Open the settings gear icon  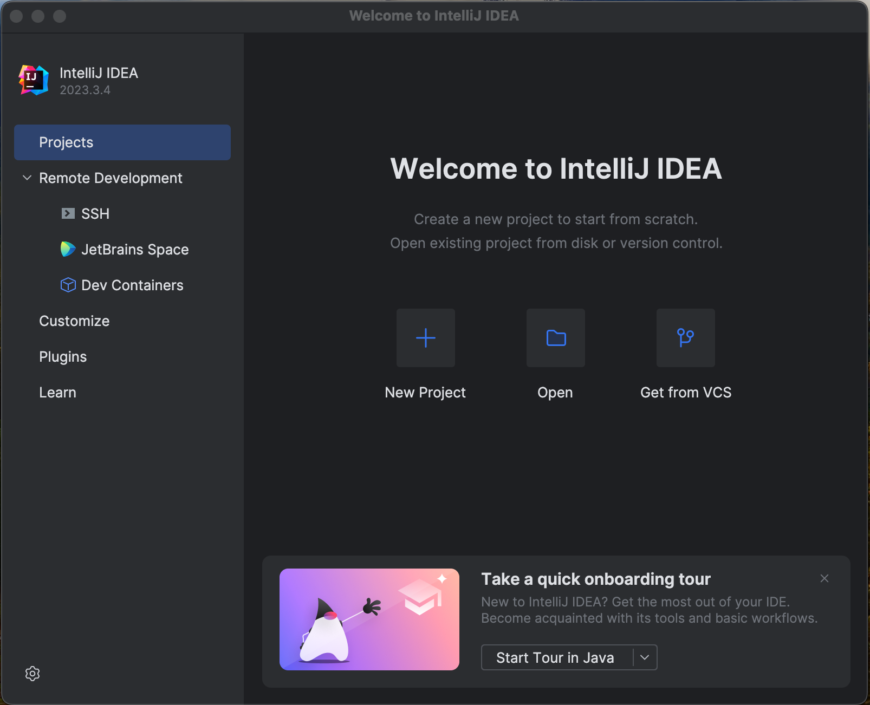(32, 674)
